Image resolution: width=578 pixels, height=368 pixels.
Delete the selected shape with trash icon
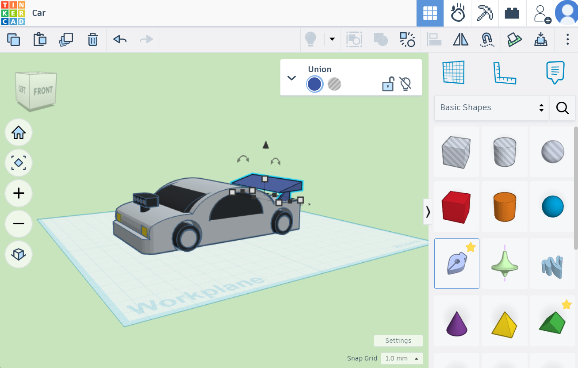(x=92, y=39)
